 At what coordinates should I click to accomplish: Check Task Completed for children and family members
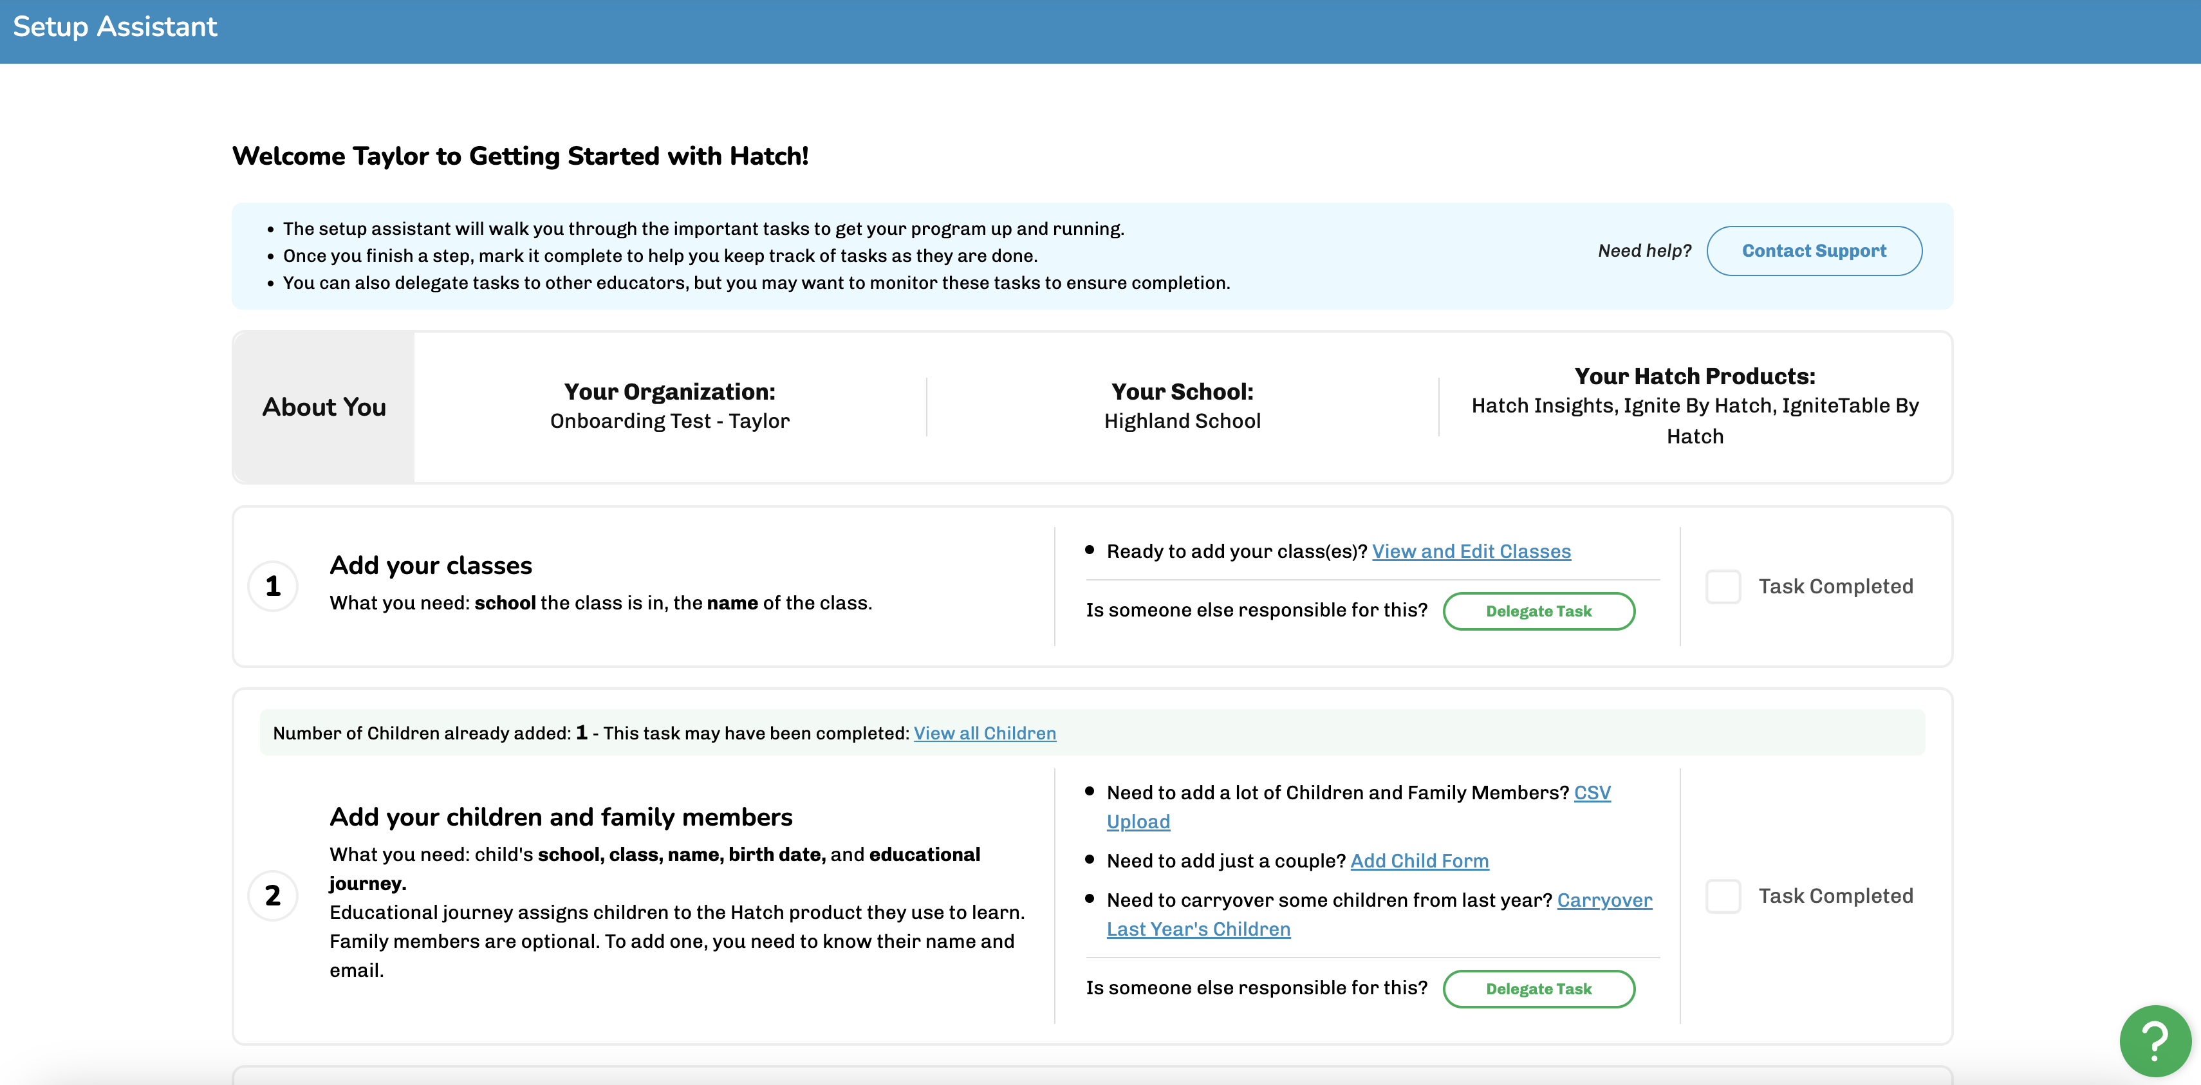click(1723, 895)
